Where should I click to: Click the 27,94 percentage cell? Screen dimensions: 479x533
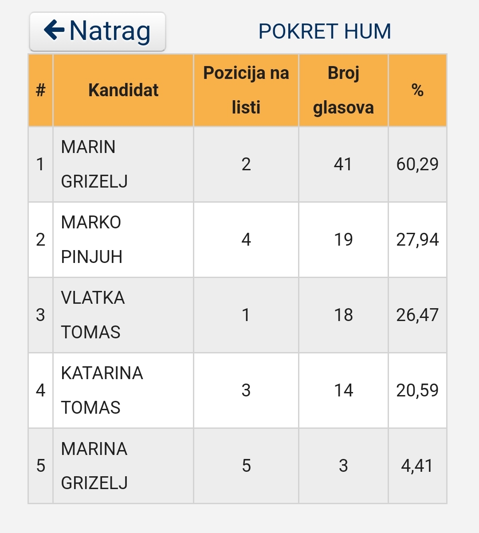click(x=417, y=239)
